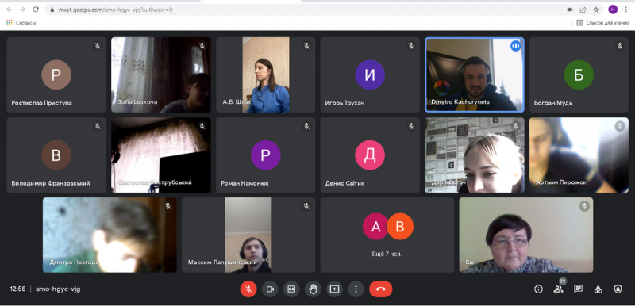Select your own video tile labeled Вы

pyautogui.click(x=526, y=235)
